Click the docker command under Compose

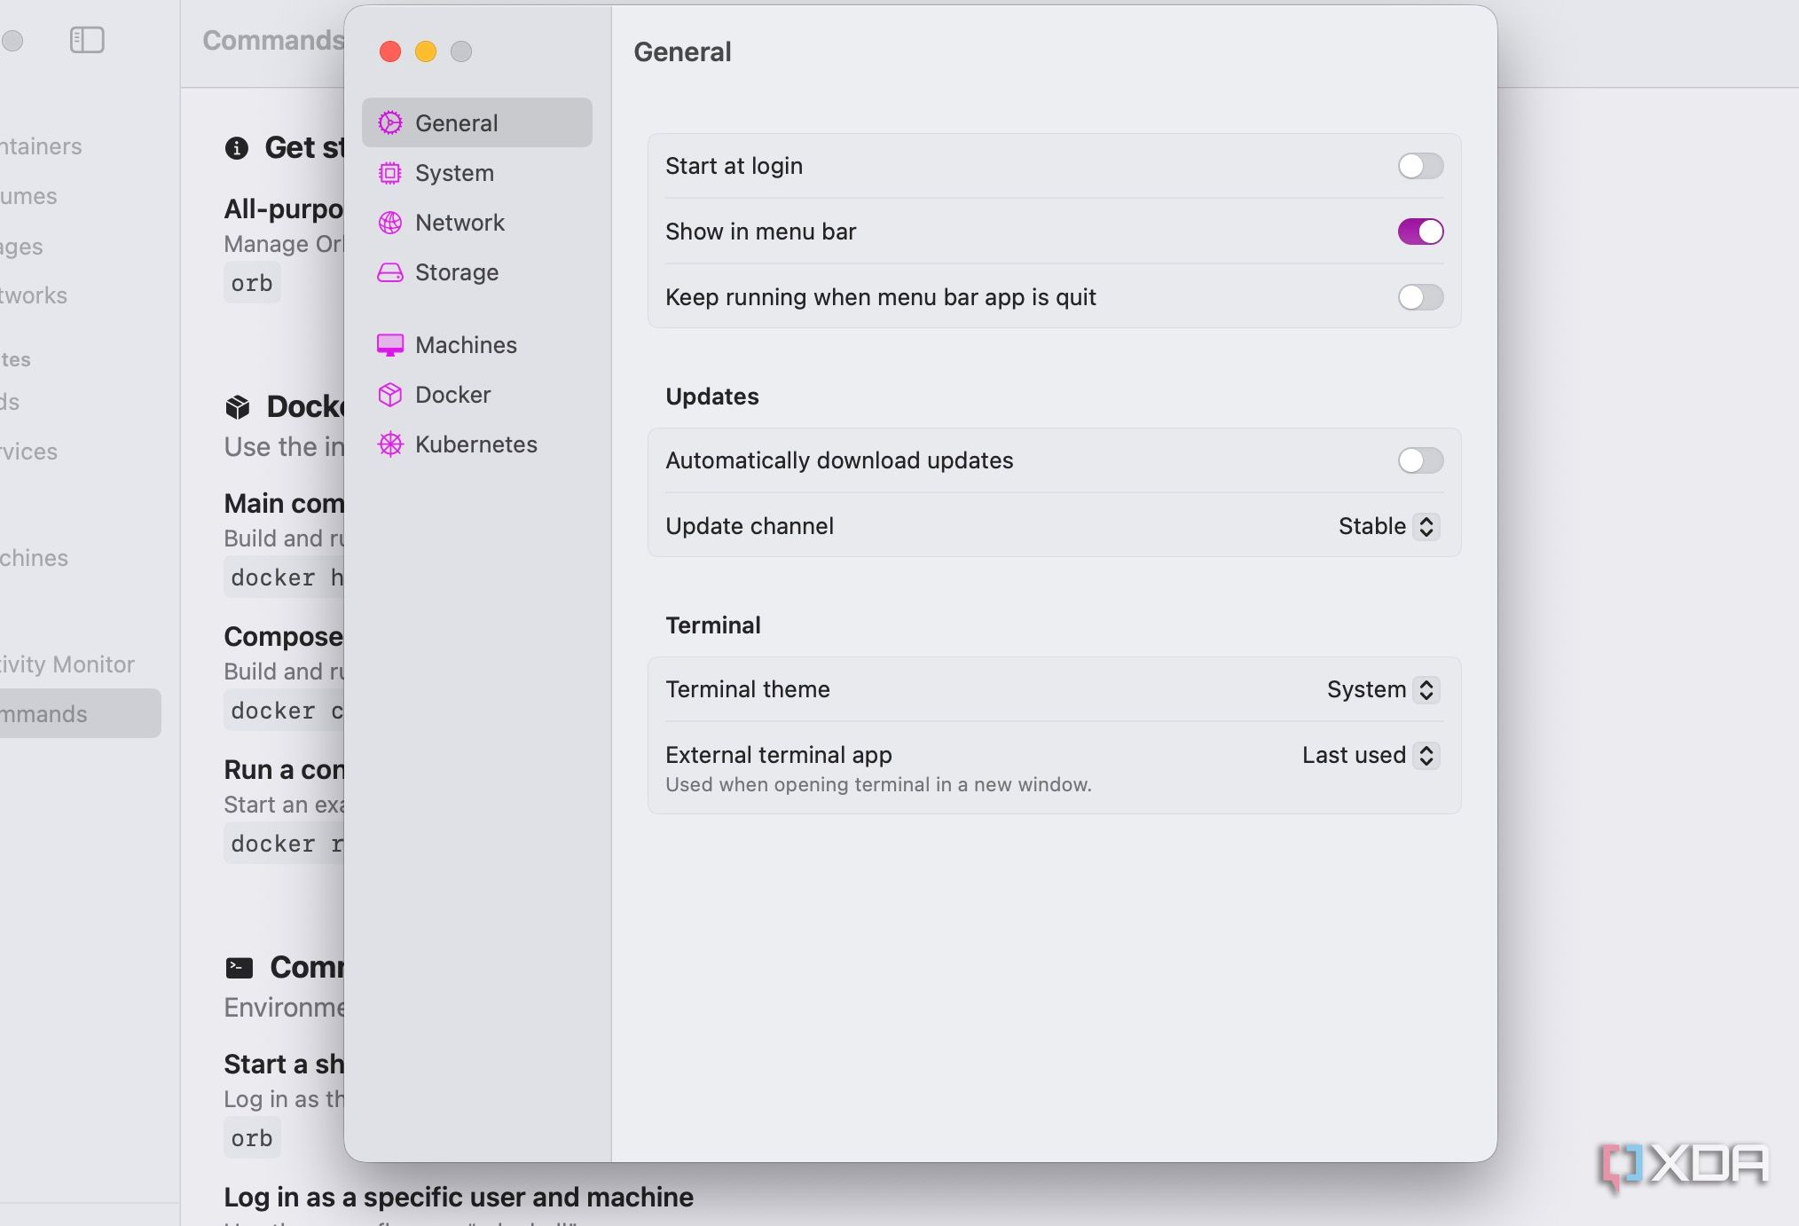tap(285, 711)
